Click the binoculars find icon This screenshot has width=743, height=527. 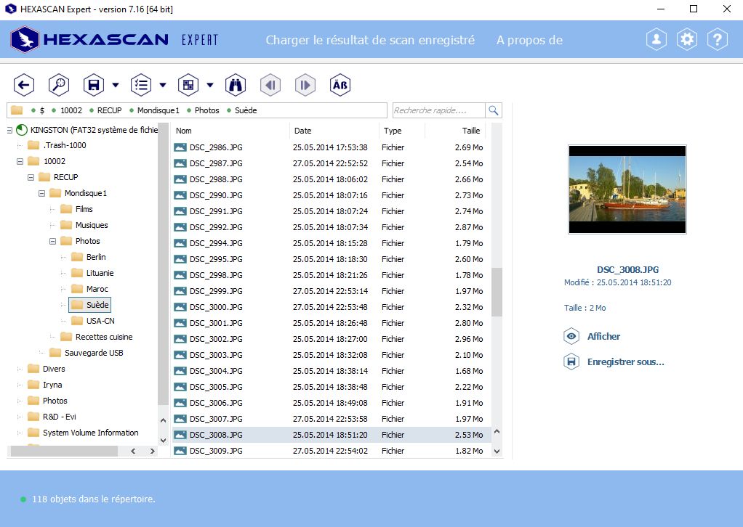pos(236,85)
